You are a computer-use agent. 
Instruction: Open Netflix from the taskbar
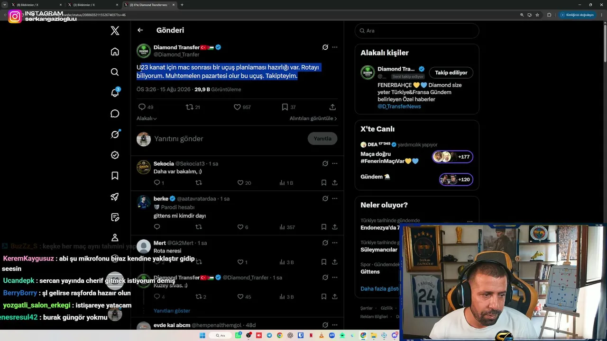311,335
